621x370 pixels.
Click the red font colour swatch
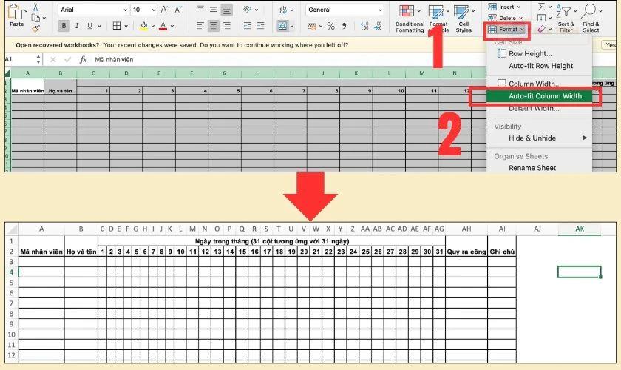[x=163, y=26]
